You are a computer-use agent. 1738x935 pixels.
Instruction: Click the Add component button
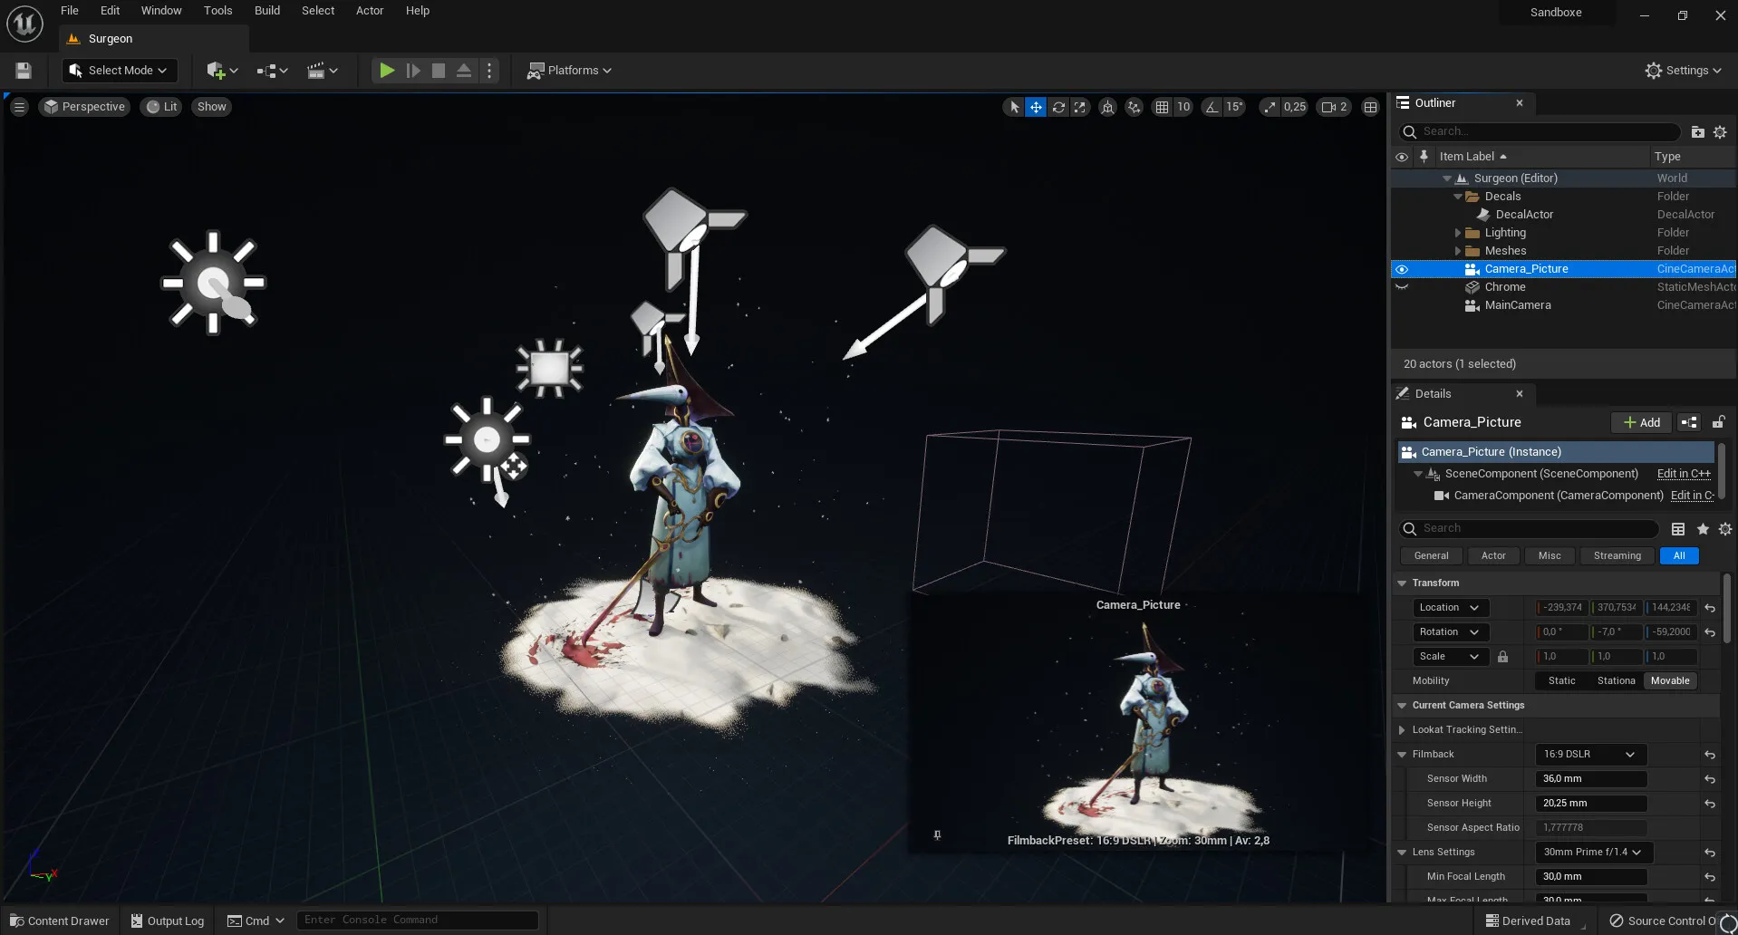point(1641,422)
